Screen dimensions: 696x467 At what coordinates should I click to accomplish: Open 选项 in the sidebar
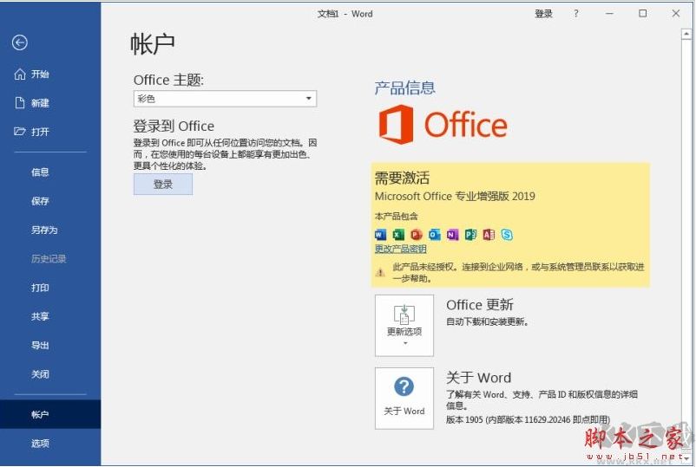click(x=40, y=443)
